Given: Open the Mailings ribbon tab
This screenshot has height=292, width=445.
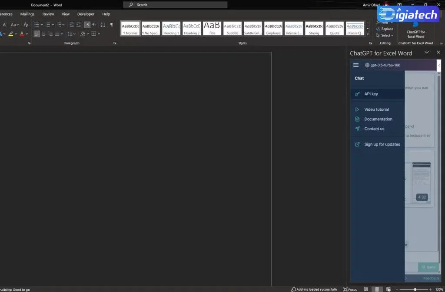Looking at the screenshot, I should tap(27, 14).
